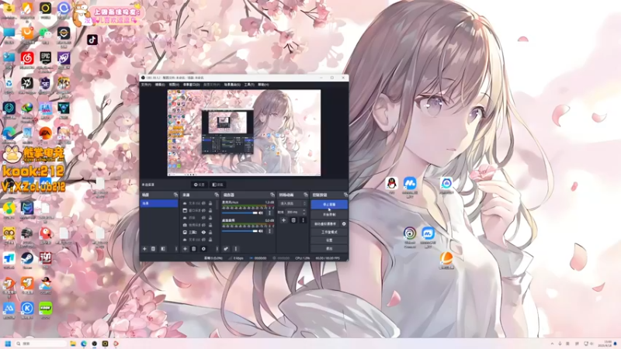Open Mic/Aux channel three-dot options menu
Viewport: 621px width, 349px height.
click(x=269, y=213)
